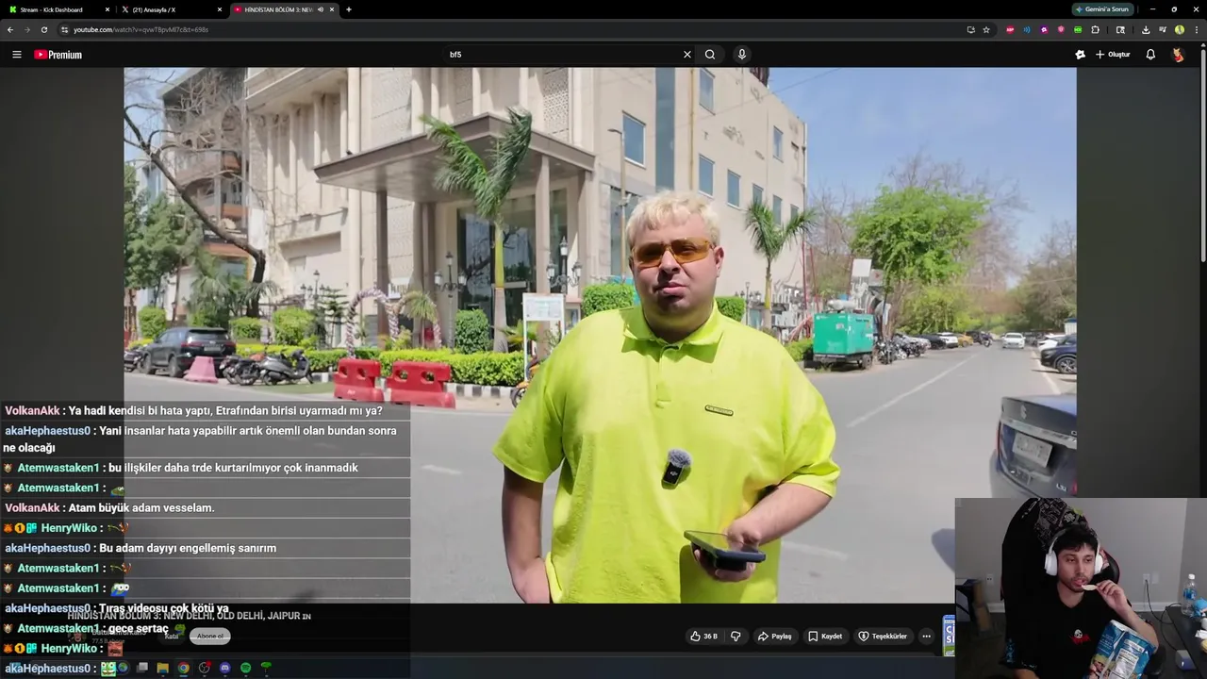The width and height of the screenshot is (1207, 679).
Task: Click chat username VolkanAkk asking 'Ya hadi kendisi'
Action: 32,411
